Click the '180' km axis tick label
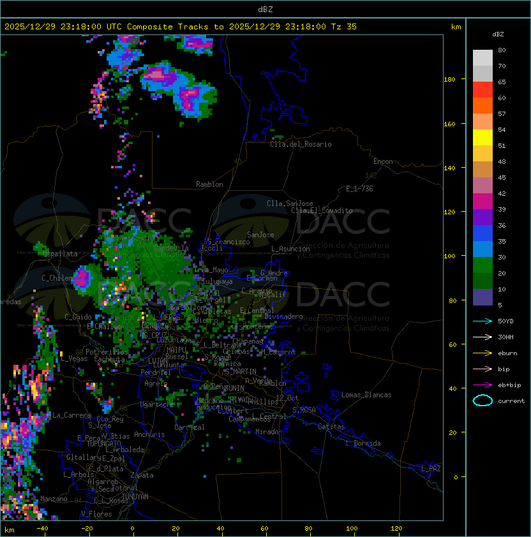The width and height of the screenshot is (531, 537). [x=449, y=80]
